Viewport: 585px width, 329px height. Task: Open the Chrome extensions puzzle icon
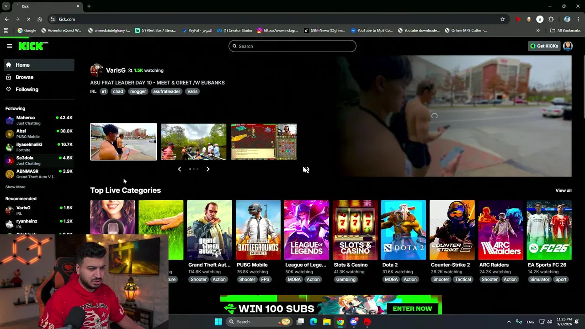[x=551, y=19]
